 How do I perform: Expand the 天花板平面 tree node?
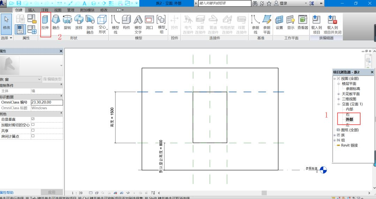(x=339, y=94)
